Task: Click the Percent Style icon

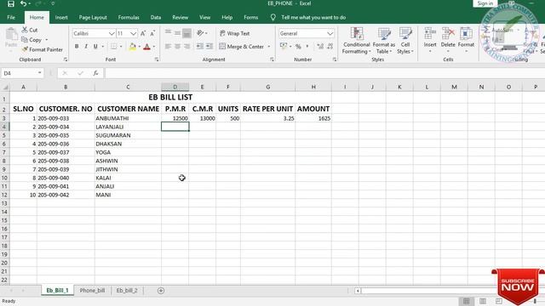Action: pos(298,47)
